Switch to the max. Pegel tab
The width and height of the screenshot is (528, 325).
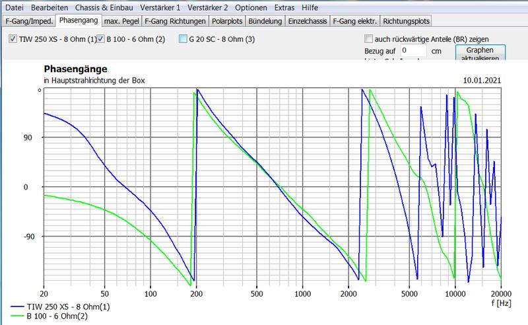click(x=122, y=21)
